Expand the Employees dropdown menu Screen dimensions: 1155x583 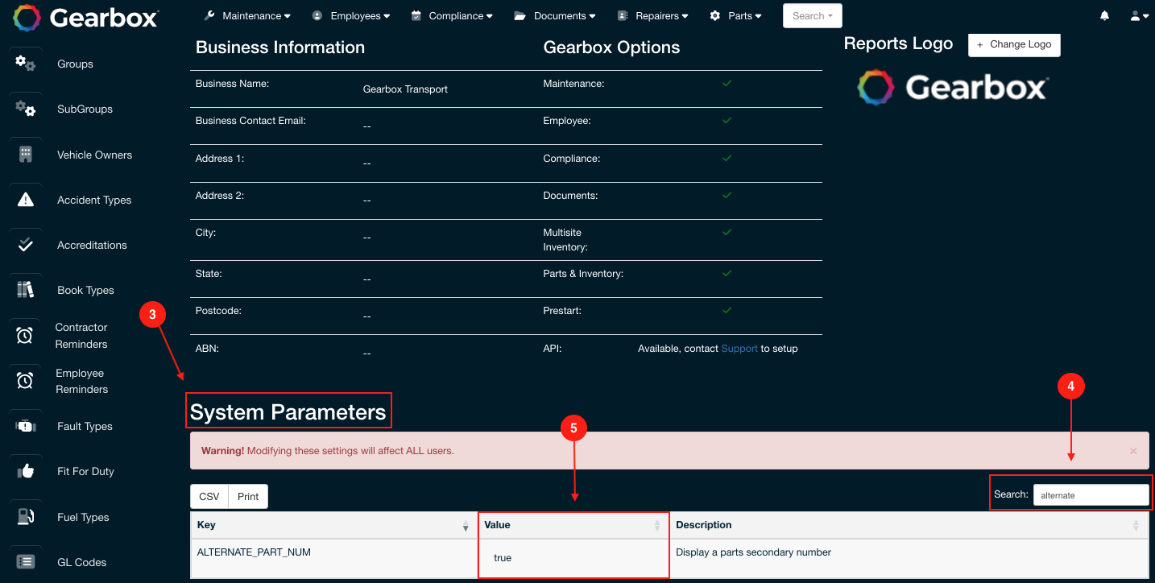[351, 16]
